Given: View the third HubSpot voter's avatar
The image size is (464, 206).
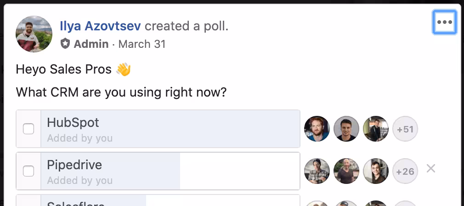Looking at the screenshot, I should tap(376, 129).
